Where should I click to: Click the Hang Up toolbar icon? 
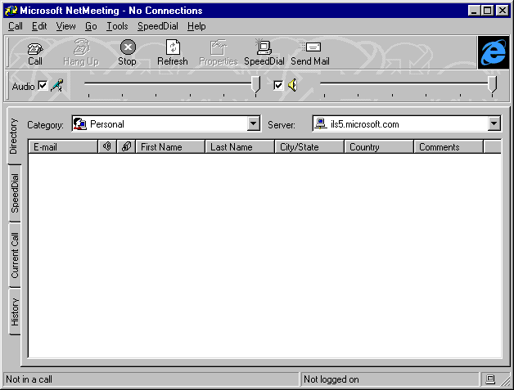(81, 47)
